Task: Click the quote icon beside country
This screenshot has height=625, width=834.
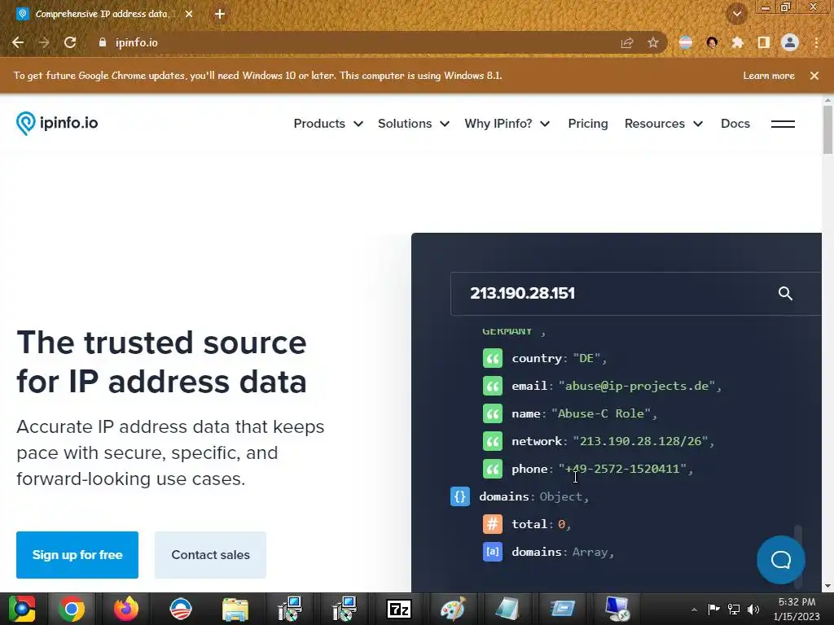Action: [x=493, y=358]
